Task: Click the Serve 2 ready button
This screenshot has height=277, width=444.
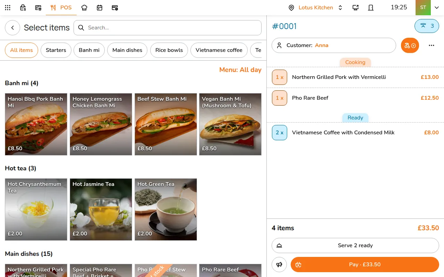Action: coord(355,245)
